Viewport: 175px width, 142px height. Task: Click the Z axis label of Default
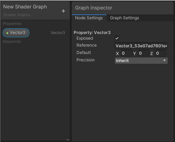(x=152, y=54)
